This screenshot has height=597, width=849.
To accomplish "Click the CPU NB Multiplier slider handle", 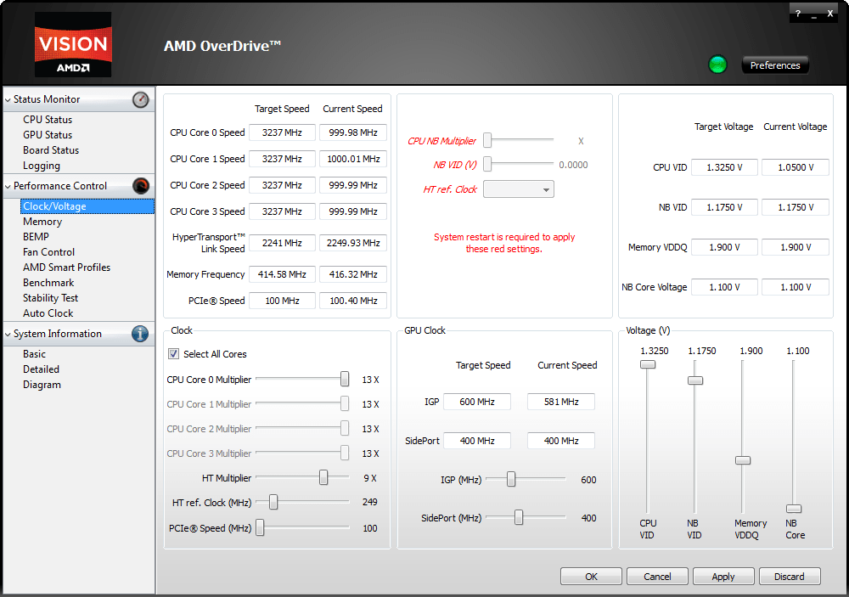I will pos(487,140).
